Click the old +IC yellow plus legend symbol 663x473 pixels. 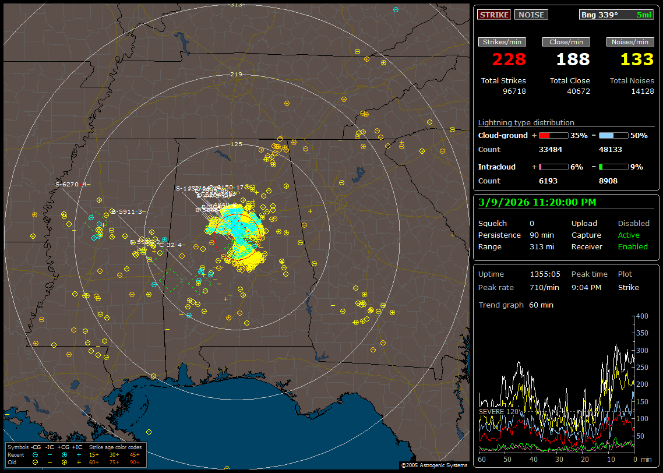point(78,462)
